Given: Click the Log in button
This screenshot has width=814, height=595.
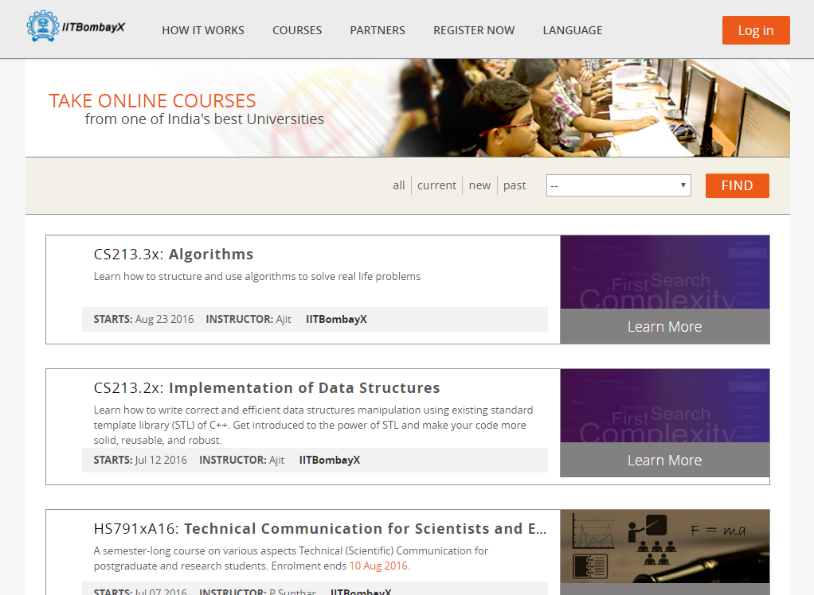Looking at the screenshot, I should pos(756,30).
